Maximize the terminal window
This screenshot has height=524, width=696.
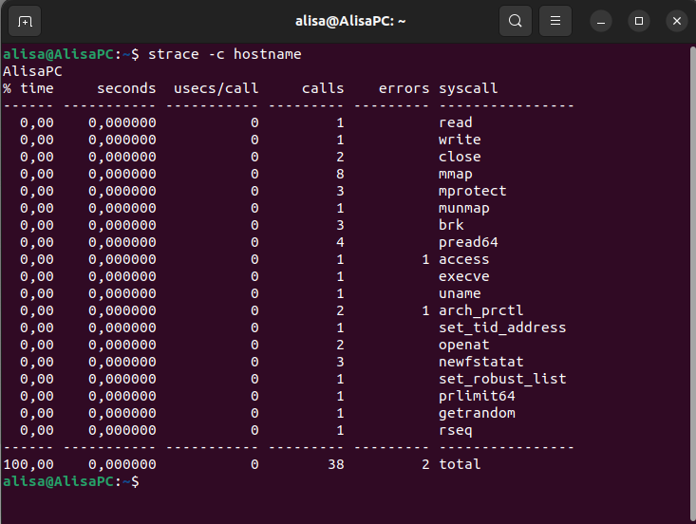click(x=639, y=21)
